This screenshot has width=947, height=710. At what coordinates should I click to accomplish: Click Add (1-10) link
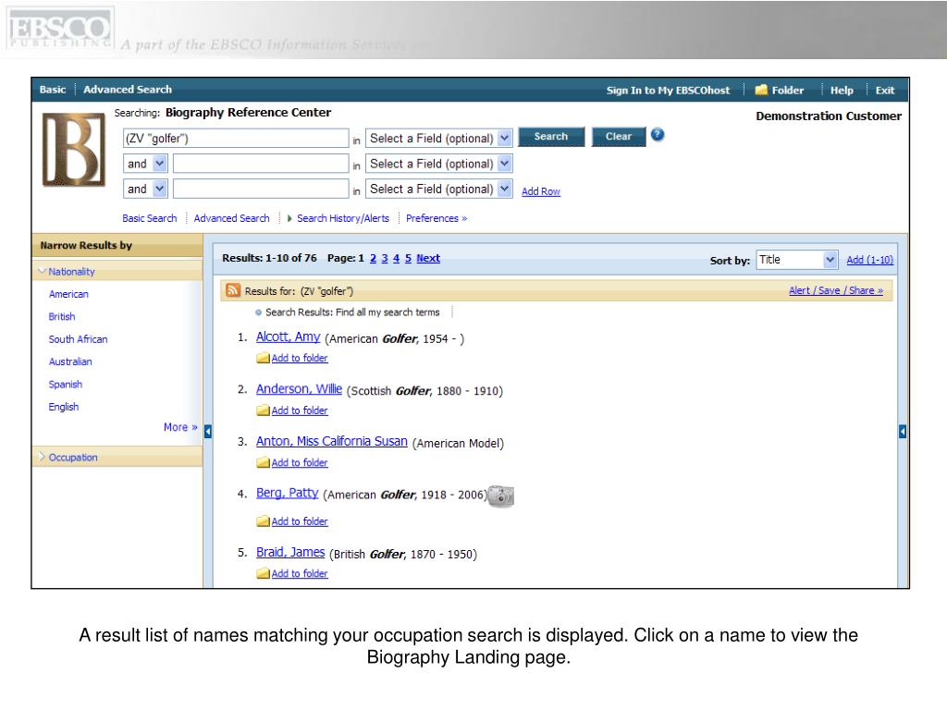[x=869, y=260]
